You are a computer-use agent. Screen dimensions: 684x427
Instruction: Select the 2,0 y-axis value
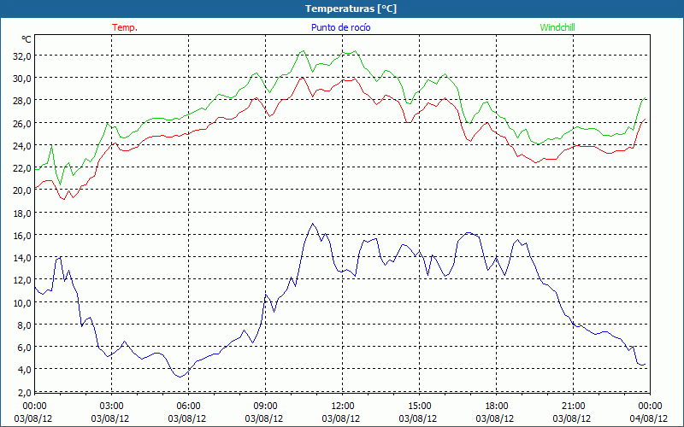click(x=25, y=393)
